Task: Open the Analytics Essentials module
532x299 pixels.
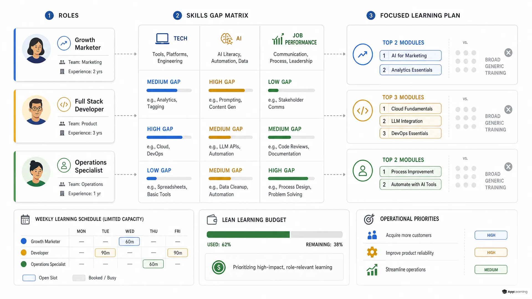Action: [x=410, y=70]
